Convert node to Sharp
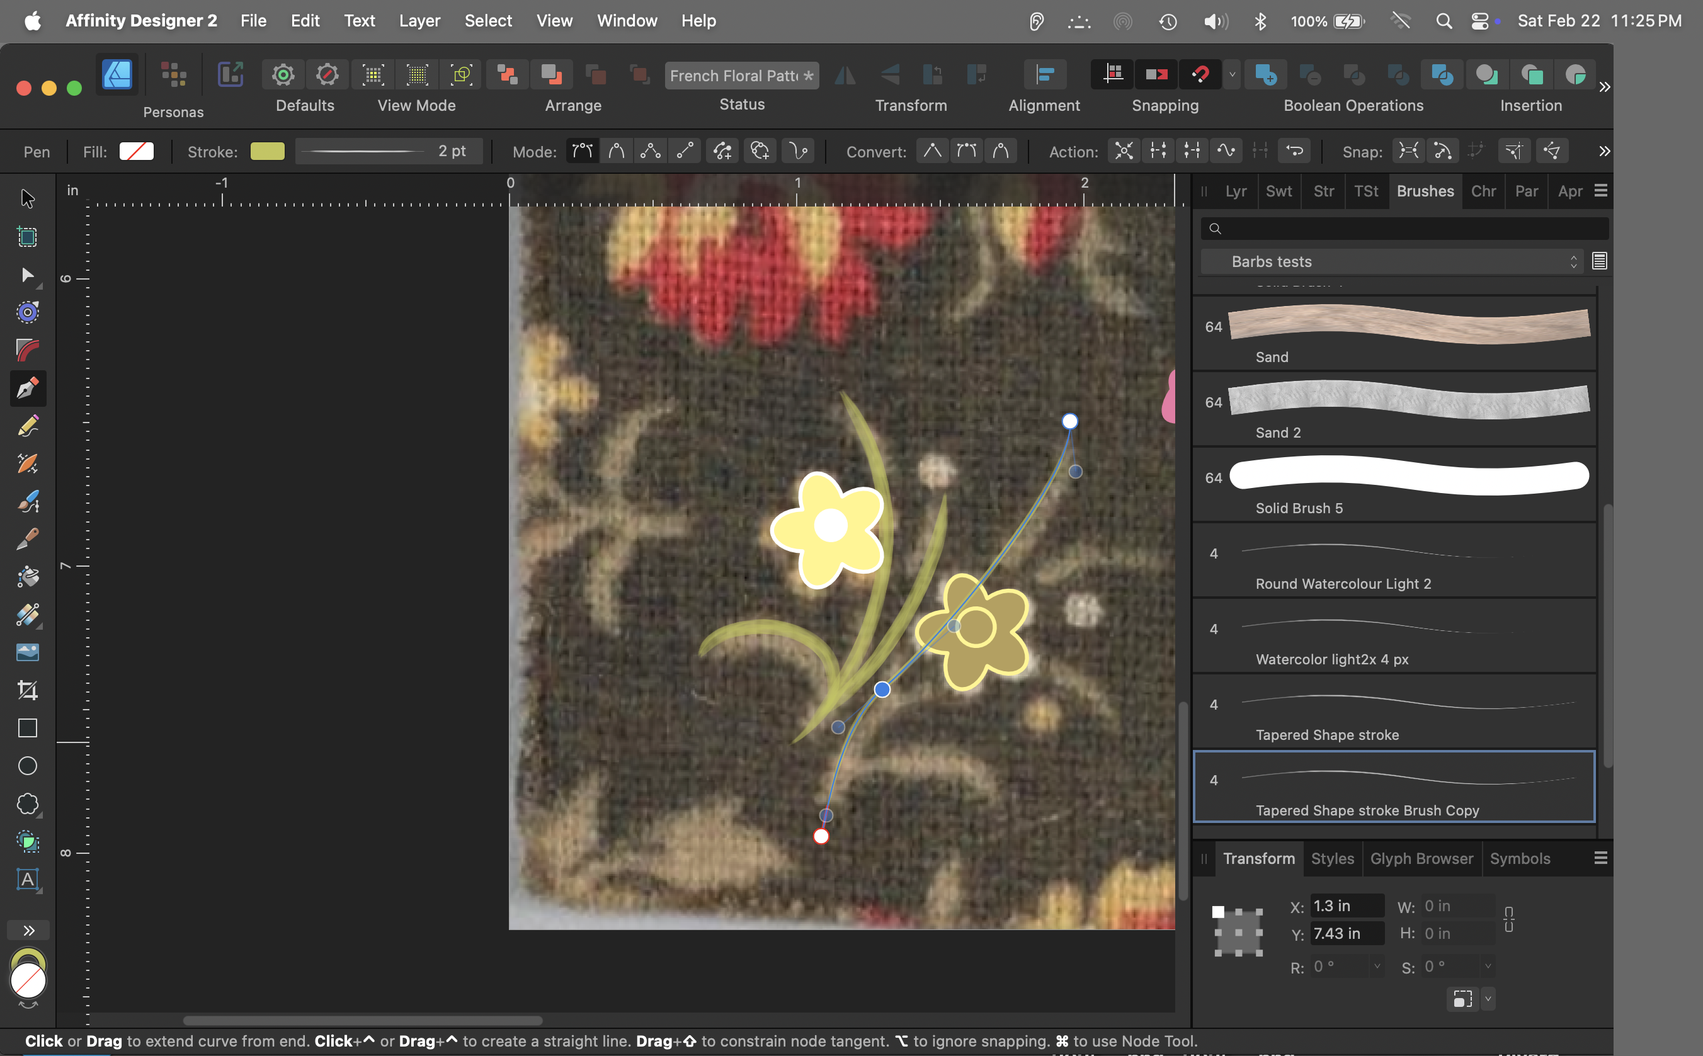Image resolution: width=1703 pixels, height=1056 pixels. coord(932,151)
